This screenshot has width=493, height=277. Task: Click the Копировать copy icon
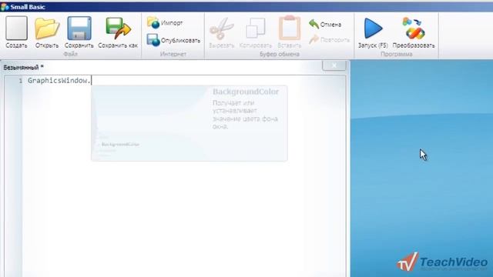(255, 32)
